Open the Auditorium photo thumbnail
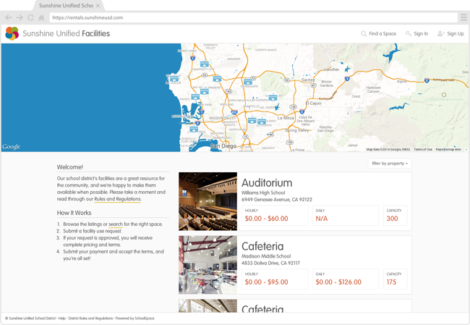Image resolution: width=470 pixels, height=325 pixels. click(208, 201)
